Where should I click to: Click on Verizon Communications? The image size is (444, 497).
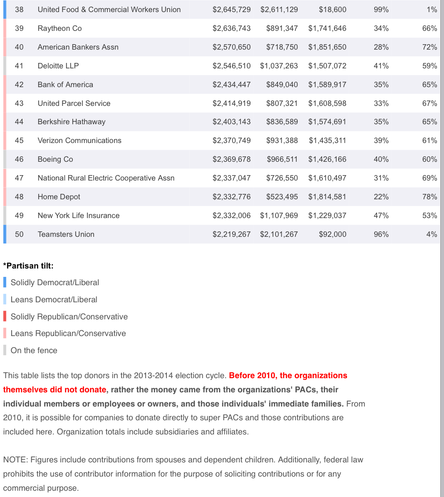tap(79, 141)
